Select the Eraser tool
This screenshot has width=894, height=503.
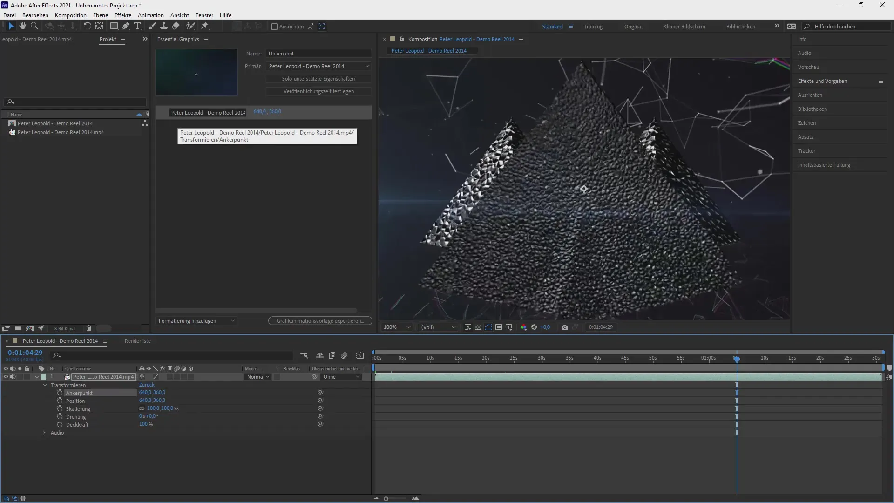click(x=176, y=26)
